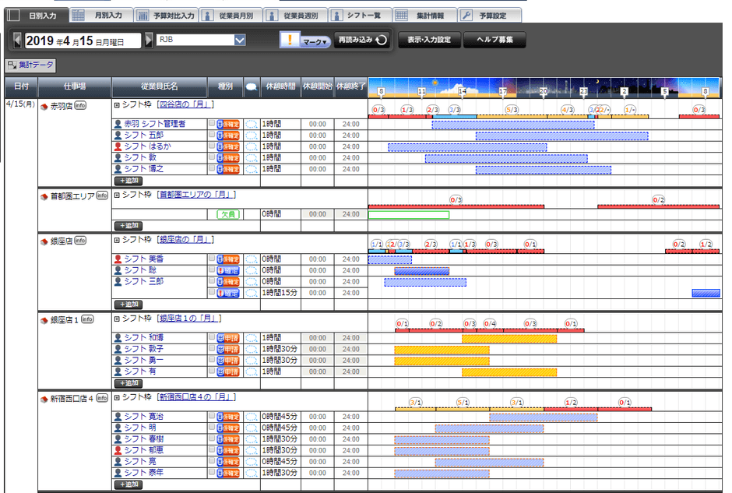Tick the checkbox for 赤羽 シフト管理者
The height and width of the screenshot is (493, 732).
212,123
